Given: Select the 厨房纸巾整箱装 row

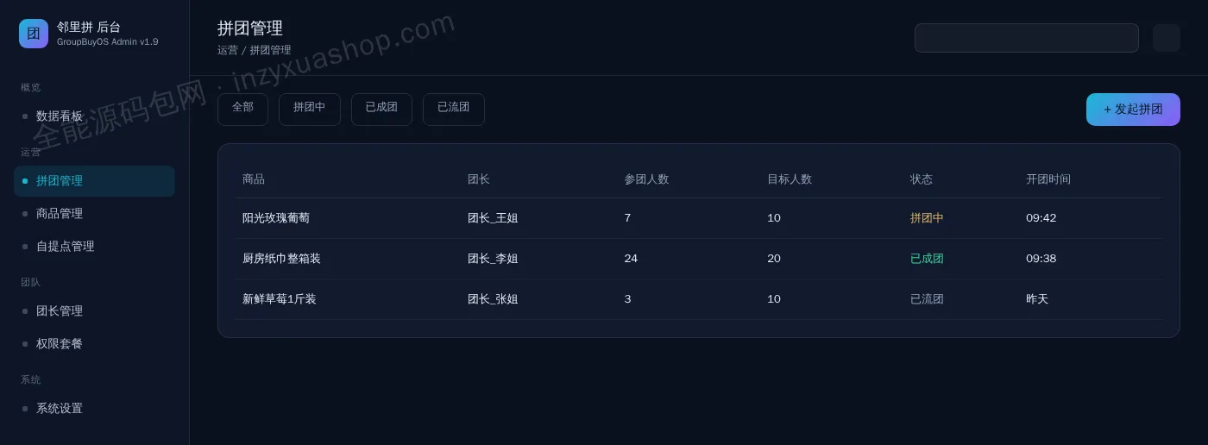Looking at the screenshot, I should [x=698, y=259].
